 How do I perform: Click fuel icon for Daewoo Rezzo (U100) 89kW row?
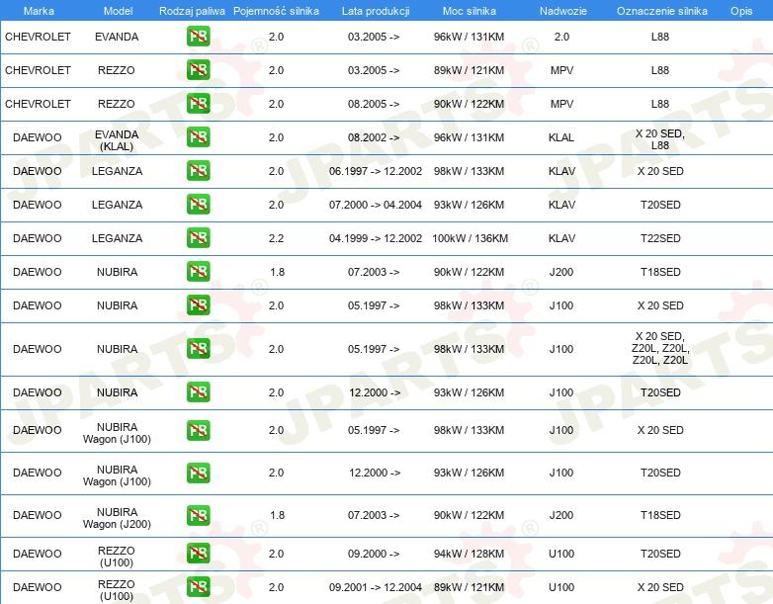198,587
